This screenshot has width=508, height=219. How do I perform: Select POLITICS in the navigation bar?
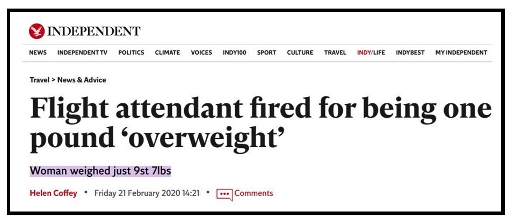pos(131,52)
